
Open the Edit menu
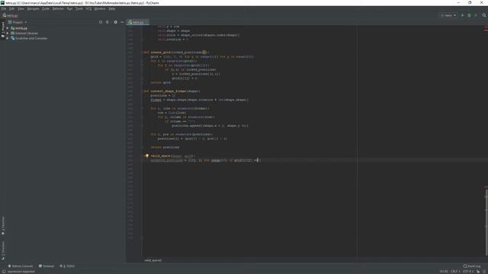tap(12, 8)
